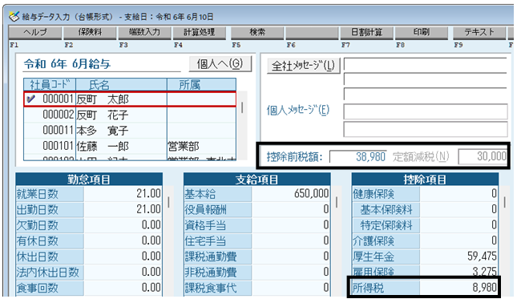This screenshot has height=303, width=521.
Task: Click the 課税通勤費 value cell
Action: click(291, 257)
